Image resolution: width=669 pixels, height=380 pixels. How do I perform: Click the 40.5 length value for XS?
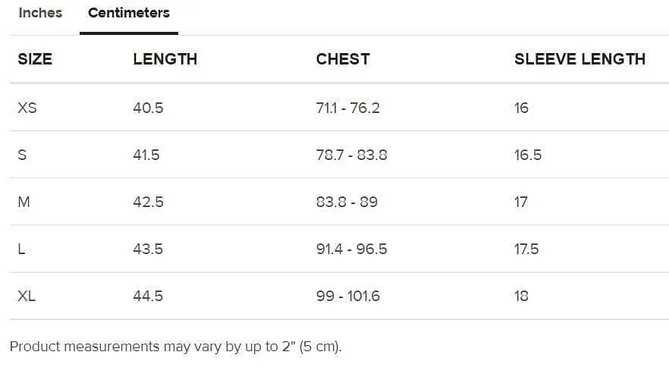tap(148, 108)
